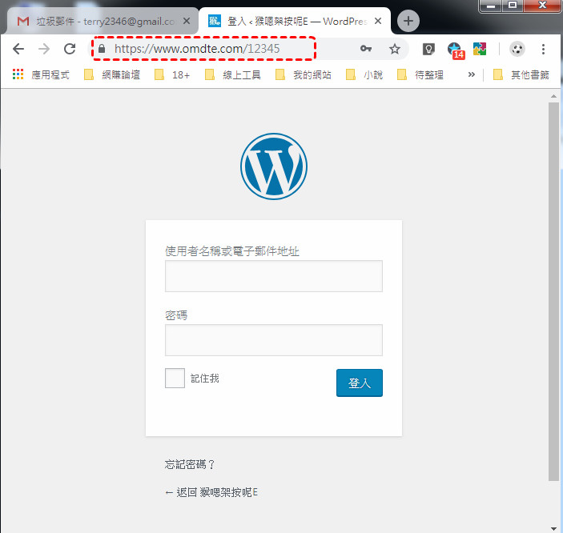Open the 忘記密碼? link
Image resolution: width=563 pixels, height=533 pixels.
(190, 464)
